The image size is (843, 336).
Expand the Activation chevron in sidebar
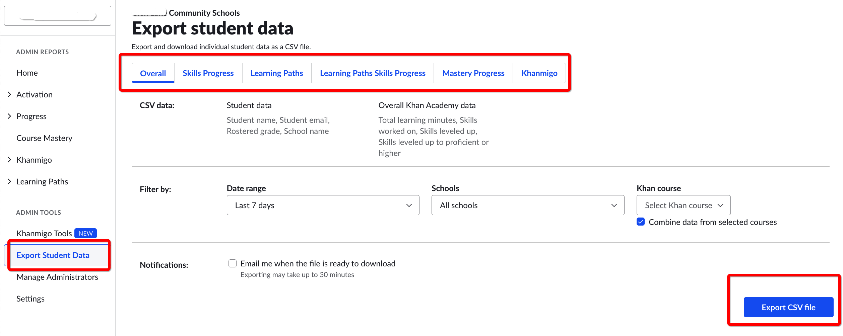9,95
